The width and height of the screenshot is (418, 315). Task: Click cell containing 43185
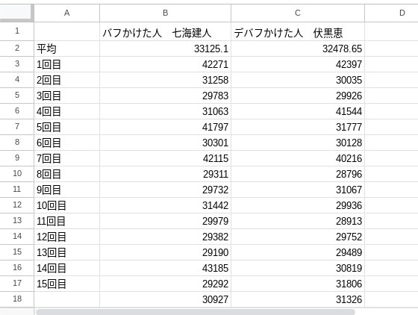click(x=165, y=268)
